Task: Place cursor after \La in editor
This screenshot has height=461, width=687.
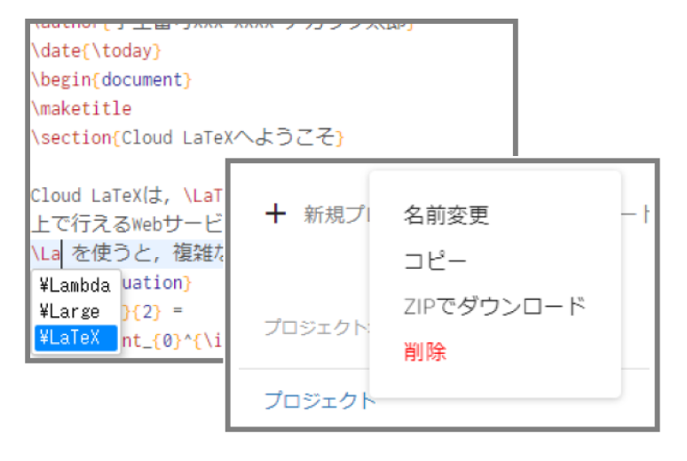Action: click(62, 254)
